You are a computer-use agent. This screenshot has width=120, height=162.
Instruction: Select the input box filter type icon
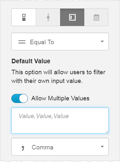(72, 17)
